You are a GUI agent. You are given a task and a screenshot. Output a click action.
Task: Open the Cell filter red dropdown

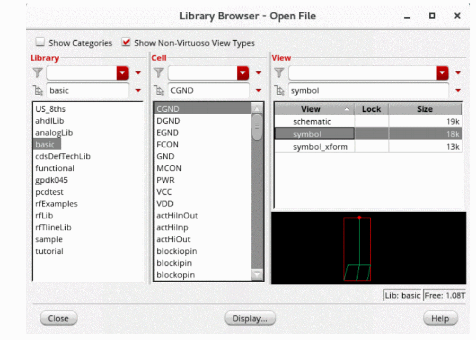243,73
